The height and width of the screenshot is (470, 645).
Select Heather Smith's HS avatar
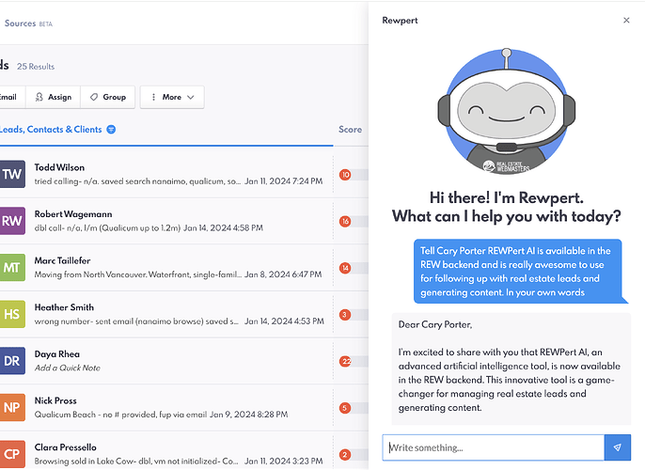(x=12, y=314)
